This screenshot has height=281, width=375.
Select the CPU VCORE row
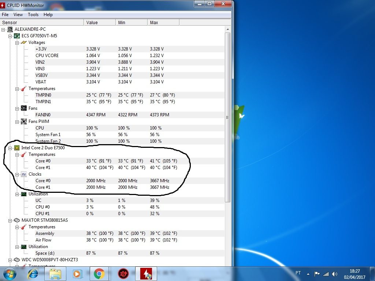click(x=129, y=56)
